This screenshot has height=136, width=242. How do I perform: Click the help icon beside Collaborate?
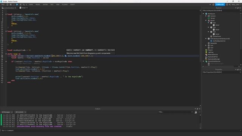point(227,5)
